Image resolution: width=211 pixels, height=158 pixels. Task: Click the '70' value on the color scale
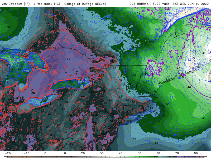(177, 153)
